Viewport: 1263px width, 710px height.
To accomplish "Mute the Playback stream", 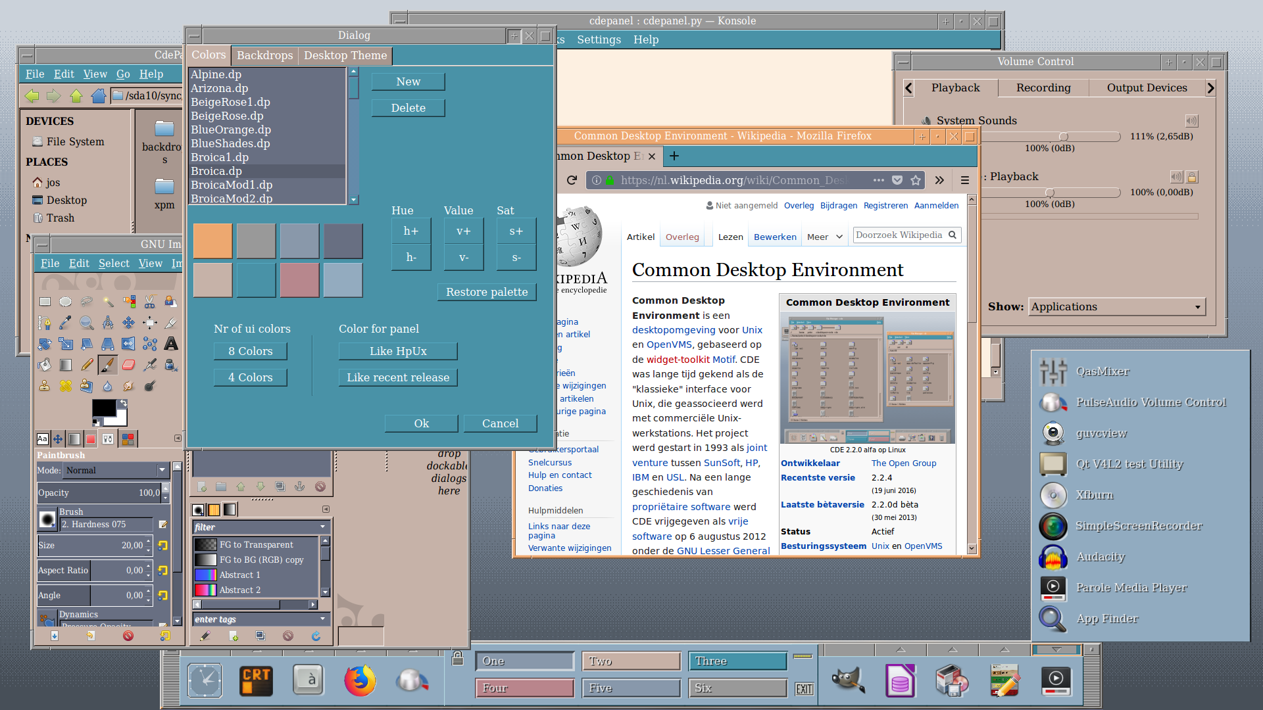I will click(x=1176, y=177).
